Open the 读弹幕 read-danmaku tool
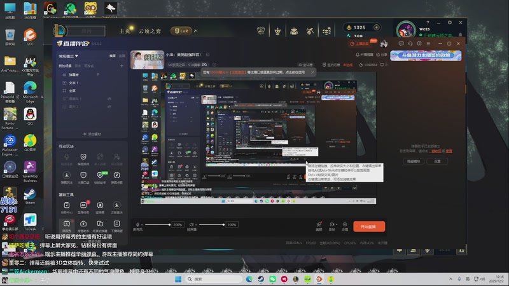Viewport: 509px width, 286px height. [100, 208]
